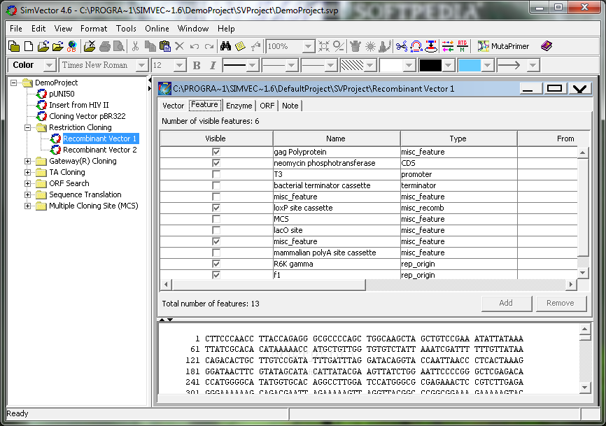Switch to the ORF tab

coord(267,106)
